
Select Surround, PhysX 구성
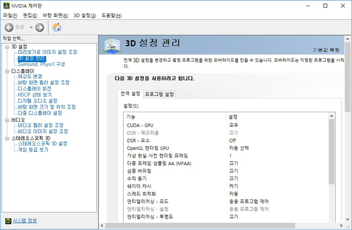41,64
